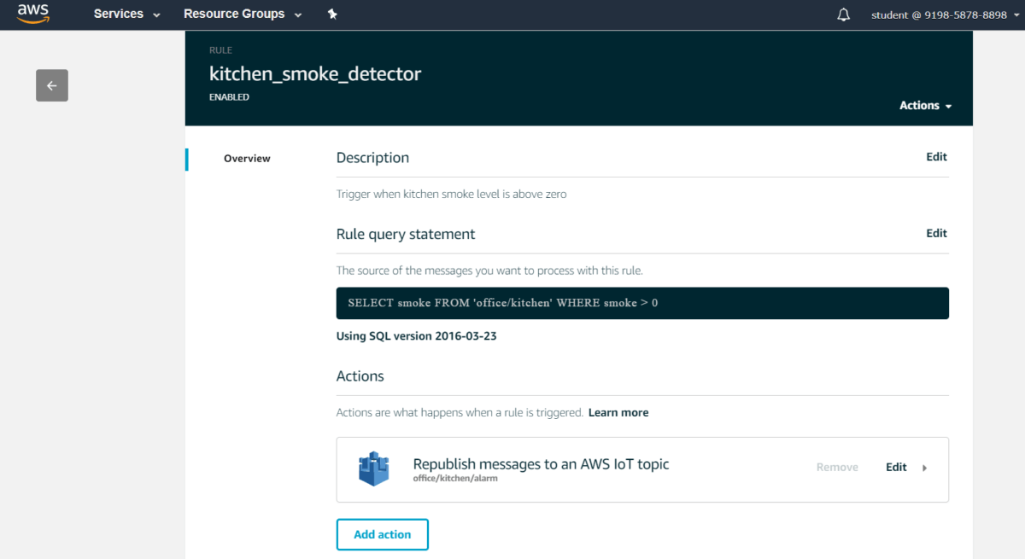The height and width of the screenshot is (559, 1025).
Task: Open the rule Actions dropdown
Action: coord(926,106)
